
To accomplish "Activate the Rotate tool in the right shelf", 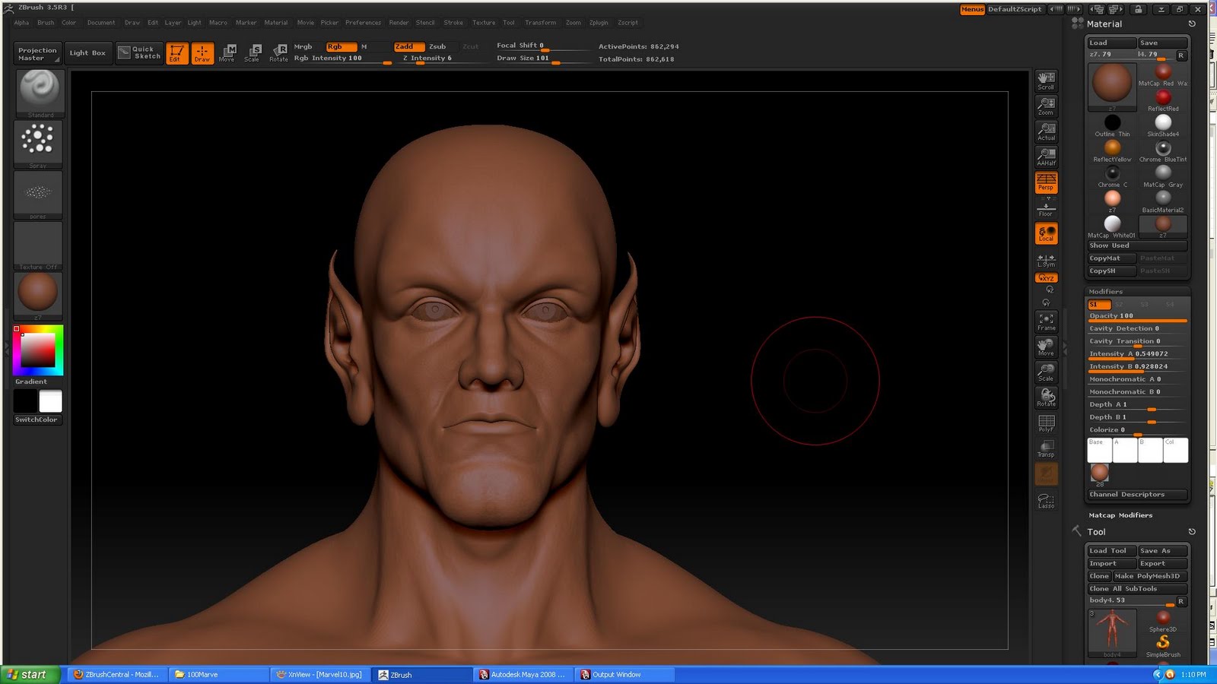I will coord(1047,397).
